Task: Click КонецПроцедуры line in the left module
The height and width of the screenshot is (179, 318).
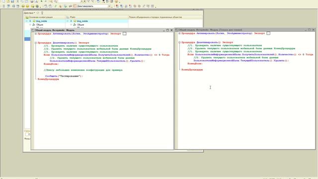Action: pos(48,79)
